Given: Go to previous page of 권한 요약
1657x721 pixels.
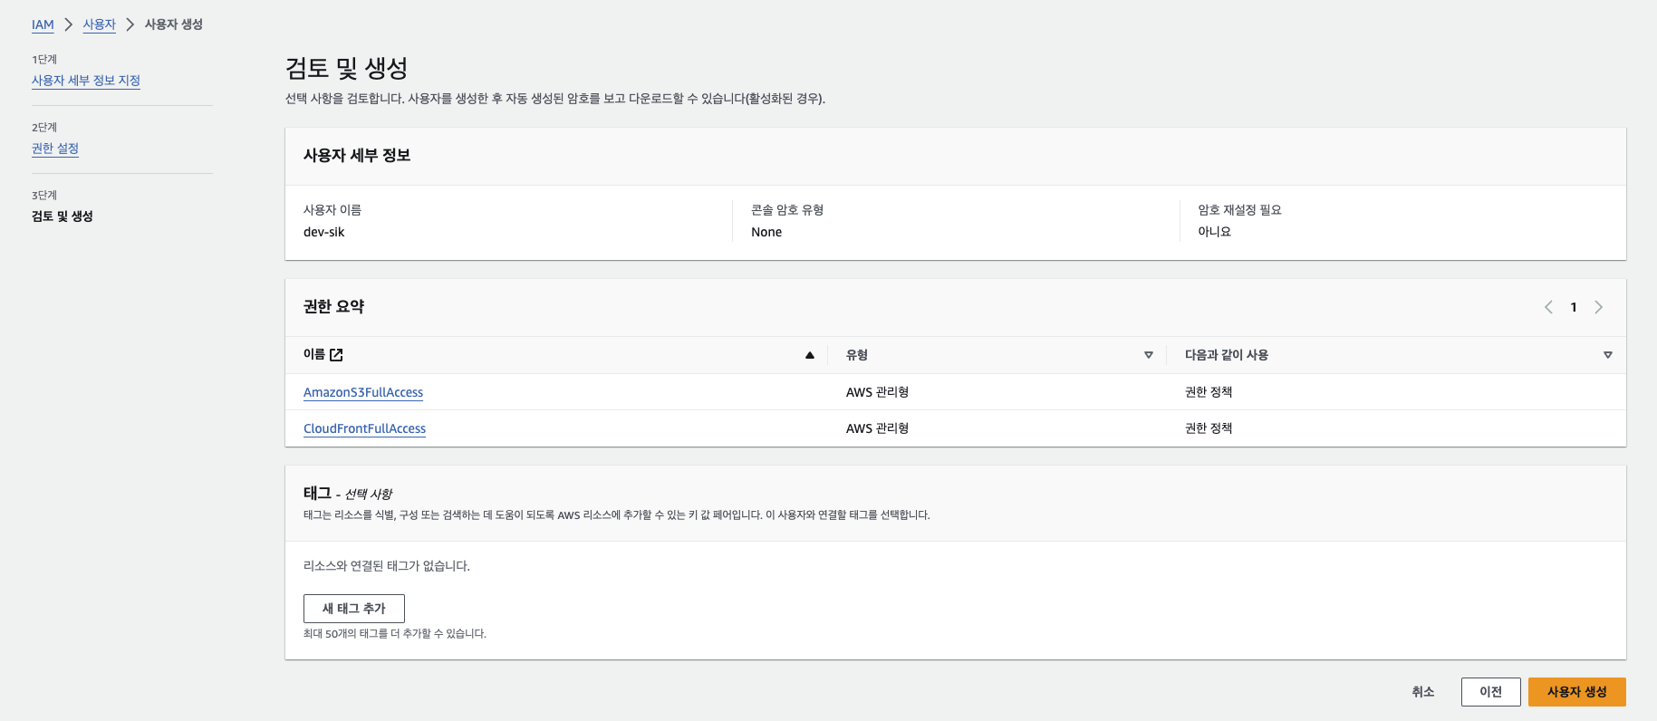Looking at the screenshot, I should pyautogui.click(x=1548, y=307).
